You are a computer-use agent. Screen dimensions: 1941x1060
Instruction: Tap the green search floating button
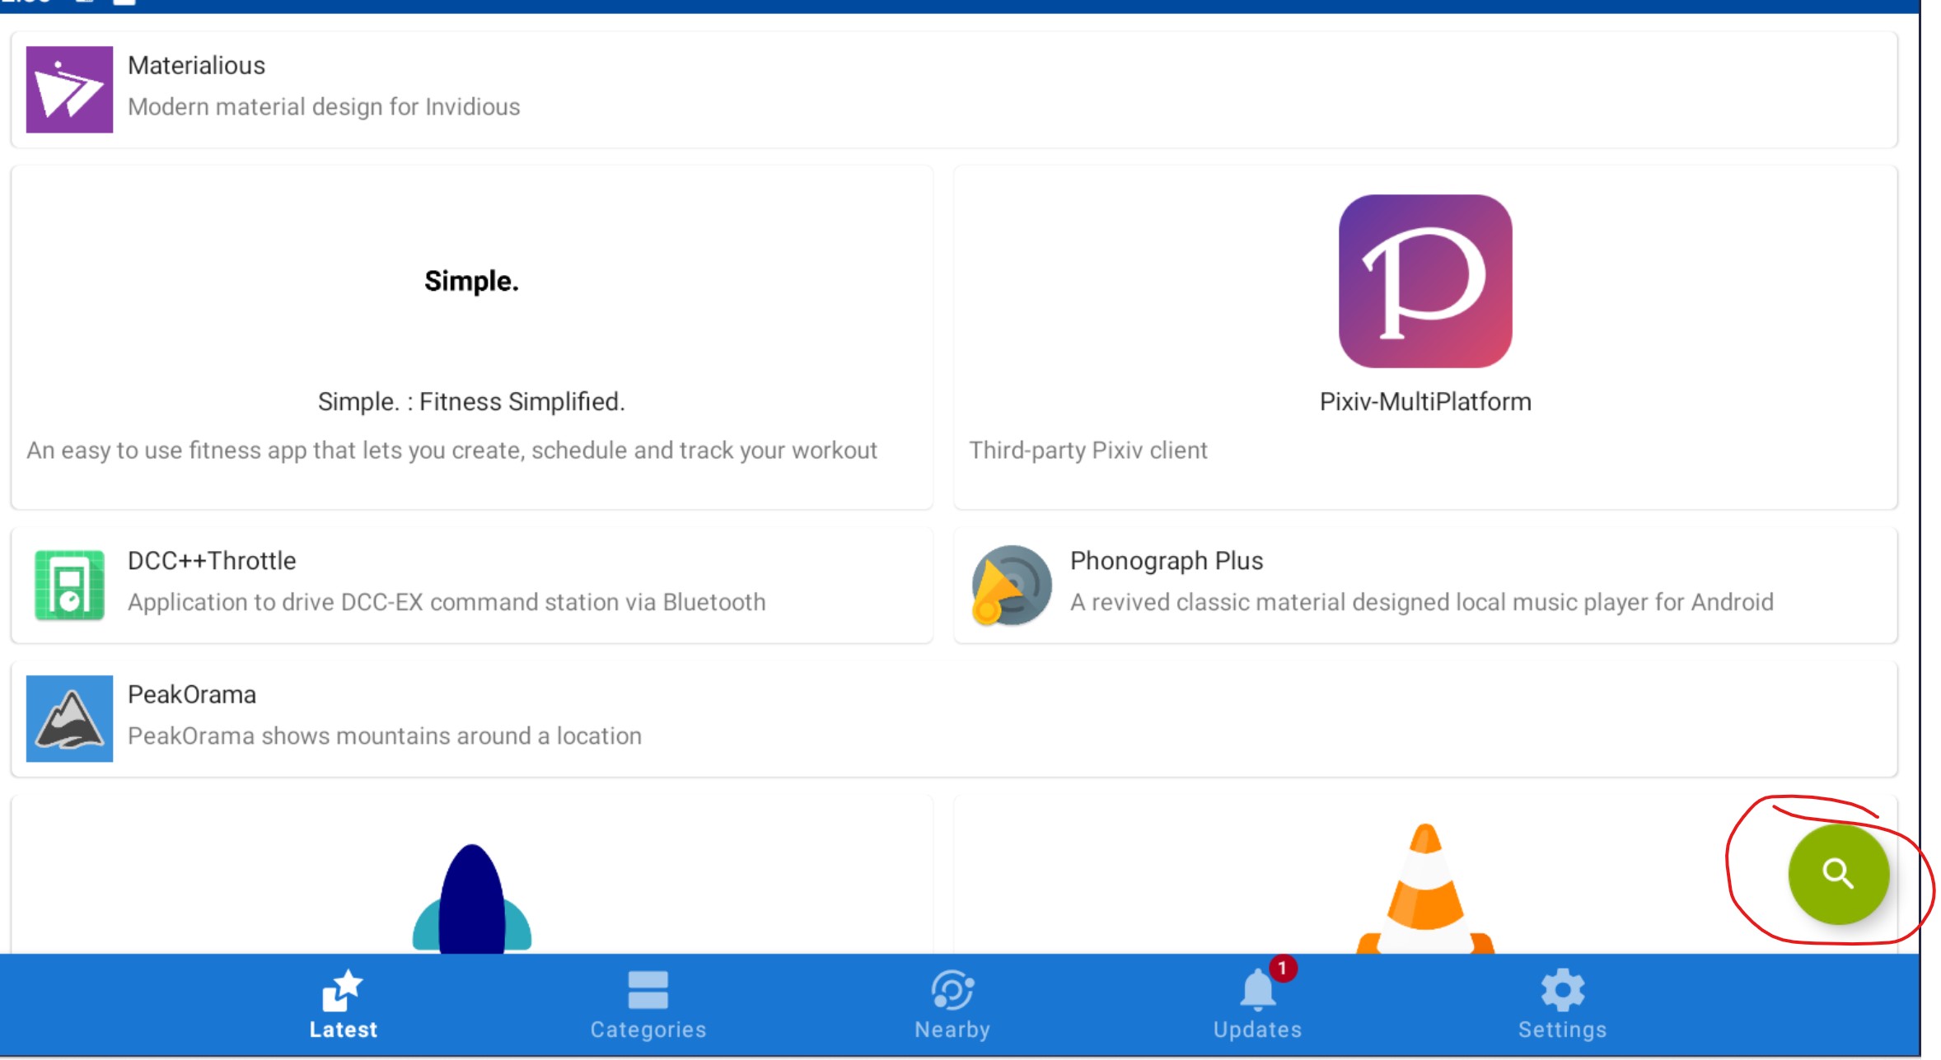pyautogui.click(x=1837, y=874)
